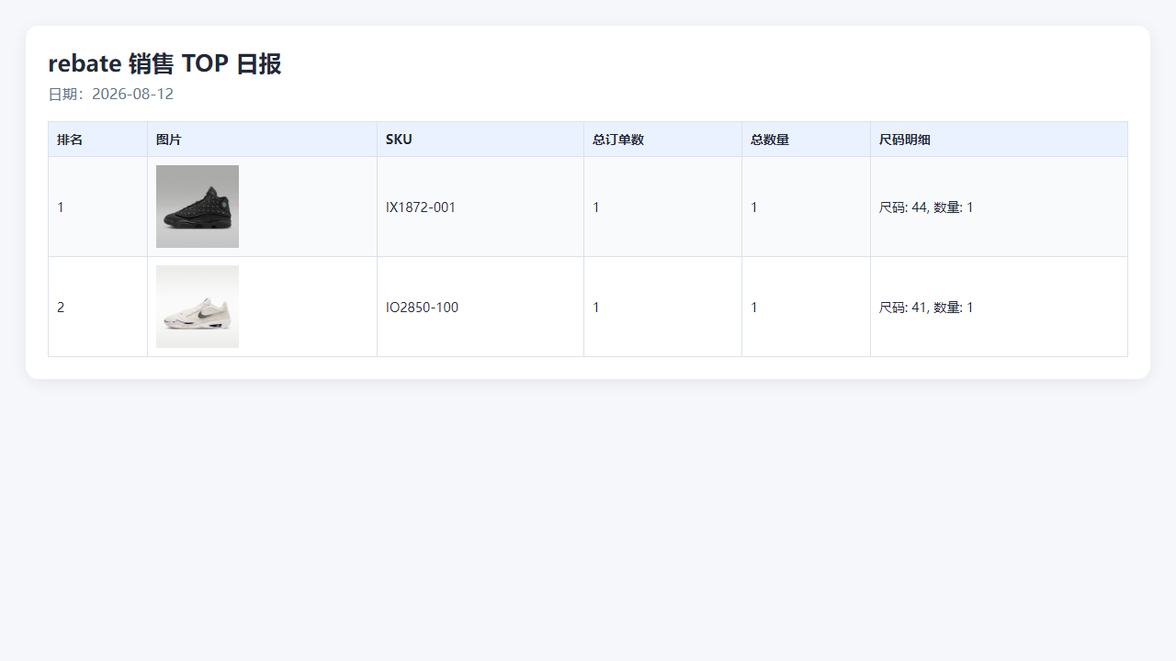This screenshot has height=661, width=1176.
Task: Click total quantity value for IX1872-001
Action: [x=754, y=207]
